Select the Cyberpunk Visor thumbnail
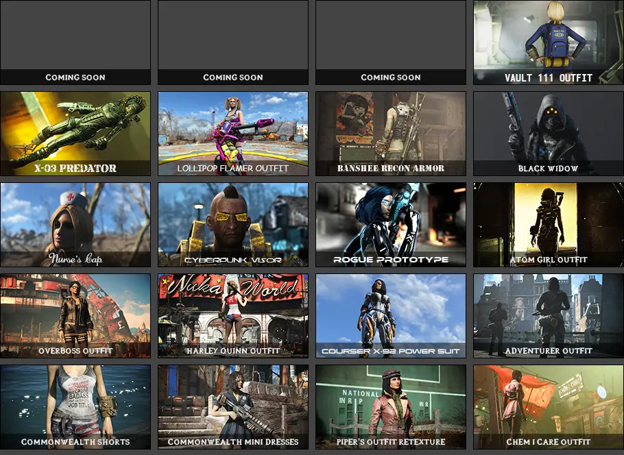This screenshot has width=624, height=455. point(233,225)
